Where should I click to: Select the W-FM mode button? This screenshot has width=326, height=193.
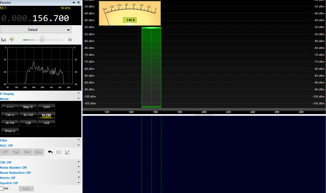coord(10,123)
